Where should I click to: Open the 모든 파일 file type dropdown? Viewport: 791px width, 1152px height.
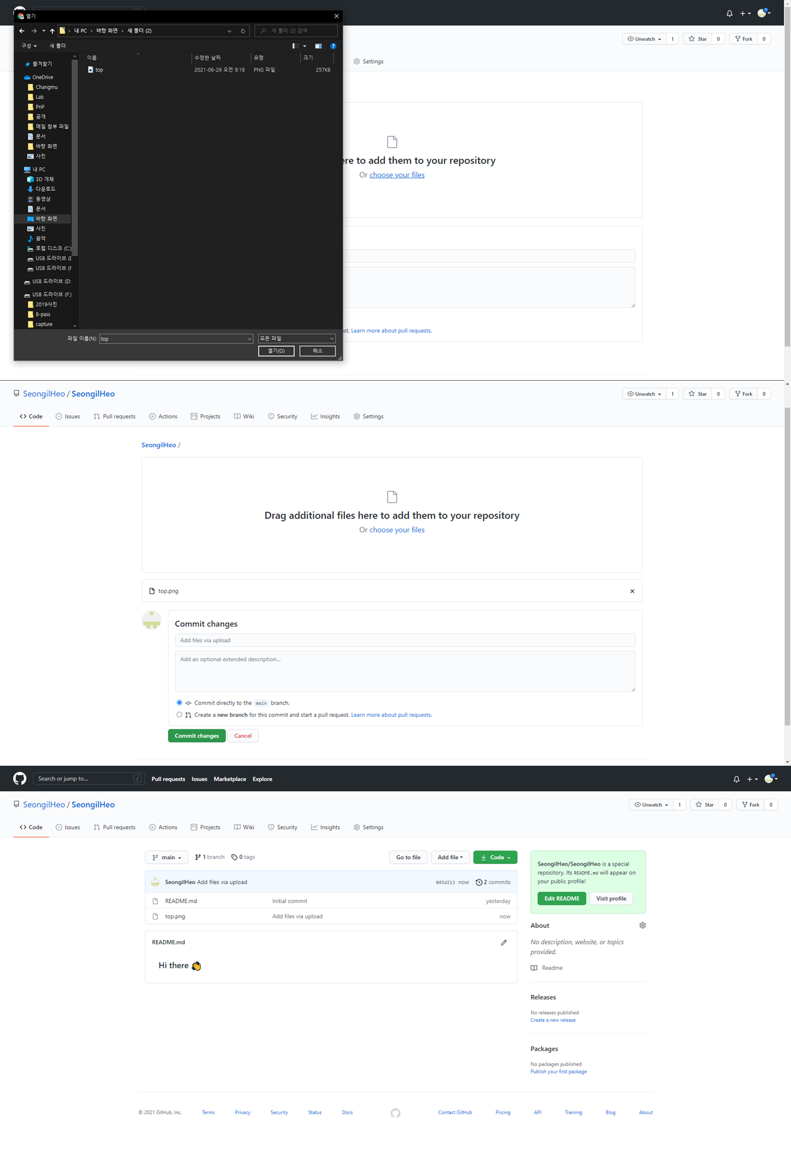297,339
